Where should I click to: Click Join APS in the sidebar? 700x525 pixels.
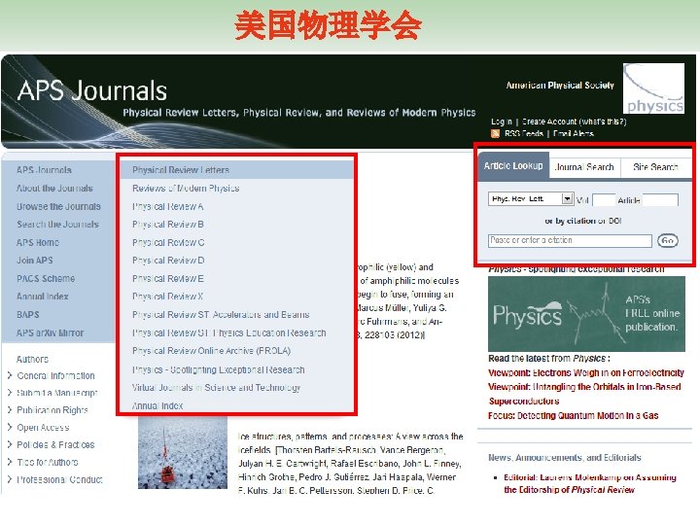[34, 261]
